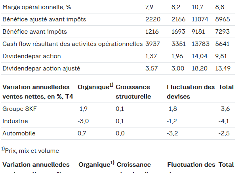
Task: Select the "Industrie" row label
Action: pos(15,121)
